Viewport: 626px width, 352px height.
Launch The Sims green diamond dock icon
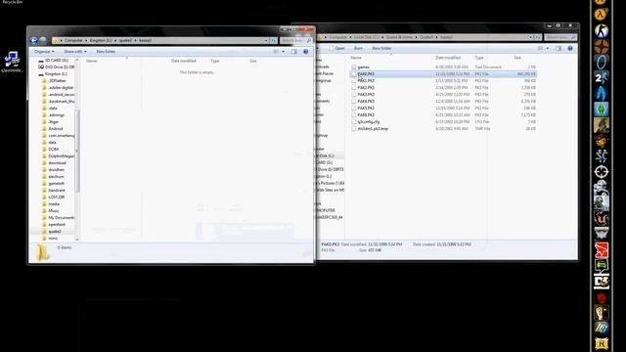point(601,109)
